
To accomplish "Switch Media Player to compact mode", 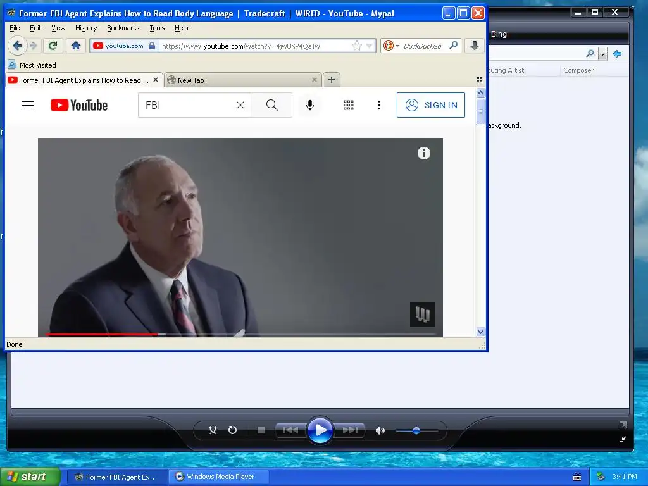I will tap(623, 439).
